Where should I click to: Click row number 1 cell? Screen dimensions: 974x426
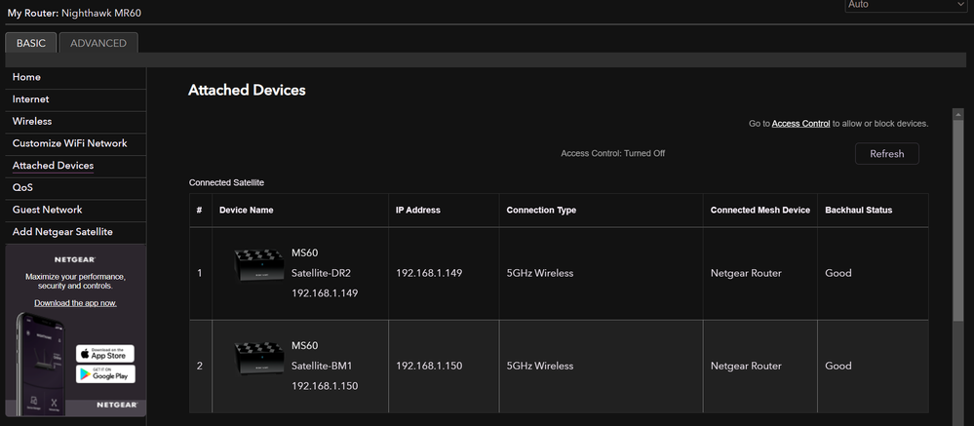[x=200, y=273]
